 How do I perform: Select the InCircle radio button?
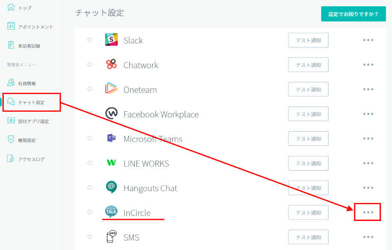[90, 212]
